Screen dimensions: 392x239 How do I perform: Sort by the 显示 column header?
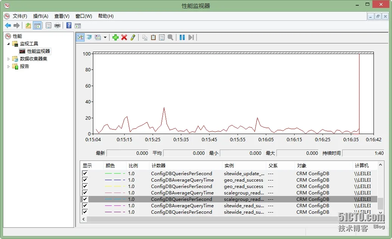[91, 165]
